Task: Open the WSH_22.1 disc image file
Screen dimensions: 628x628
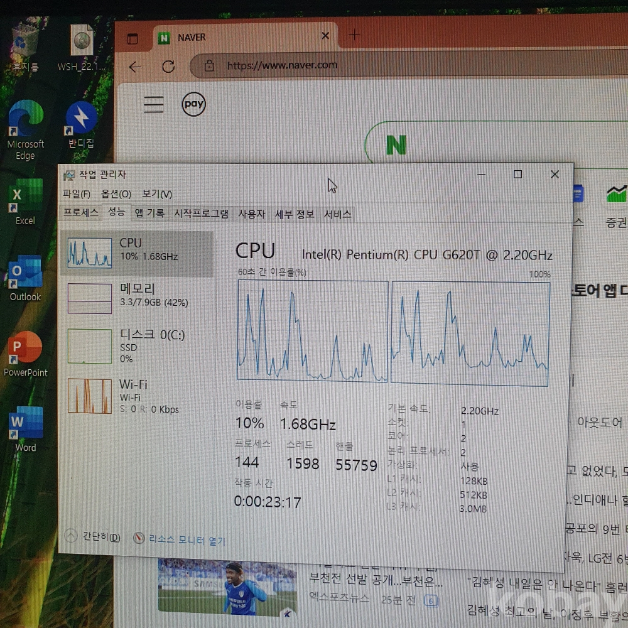Action: click(x=81, y=47)
